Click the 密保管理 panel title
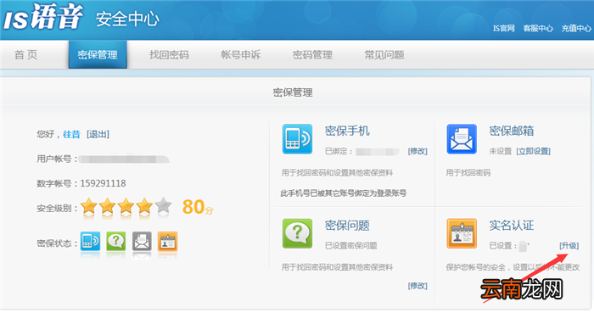Image resolution: width=594 pixels, height=313 pixels. pyautogui.click(x=293, y=92)
